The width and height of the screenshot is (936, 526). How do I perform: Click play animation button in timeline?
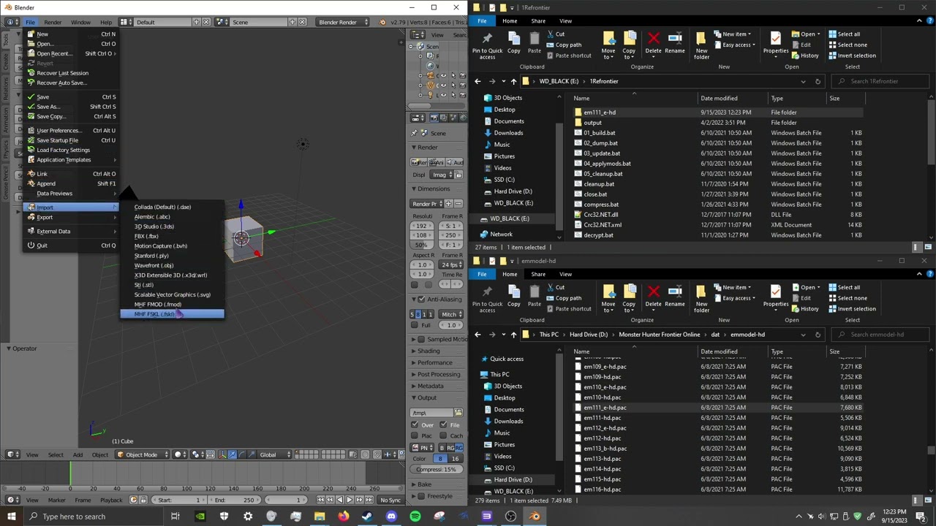pyautogui.click(x=349, y=500)
